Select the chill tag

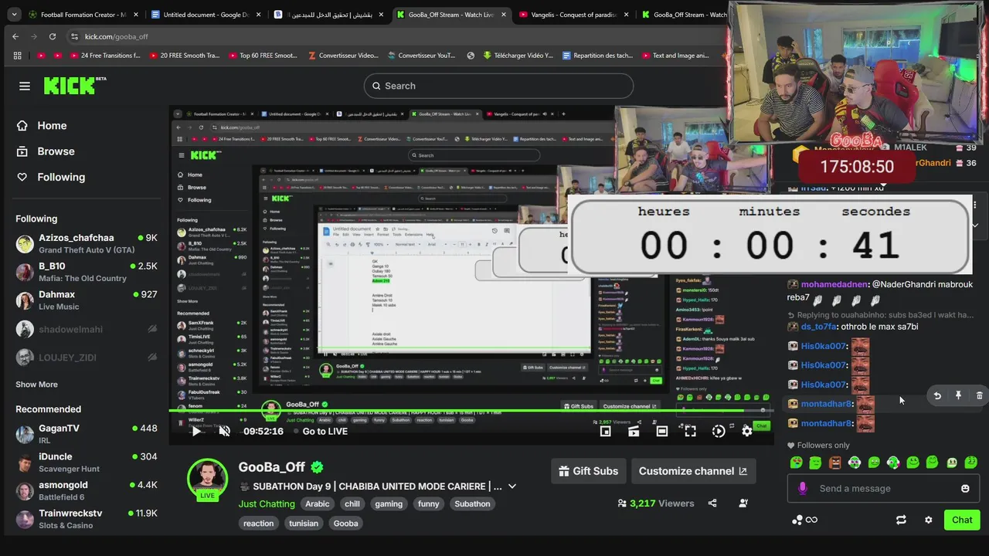pyautogui.click(x=352, y=503)
